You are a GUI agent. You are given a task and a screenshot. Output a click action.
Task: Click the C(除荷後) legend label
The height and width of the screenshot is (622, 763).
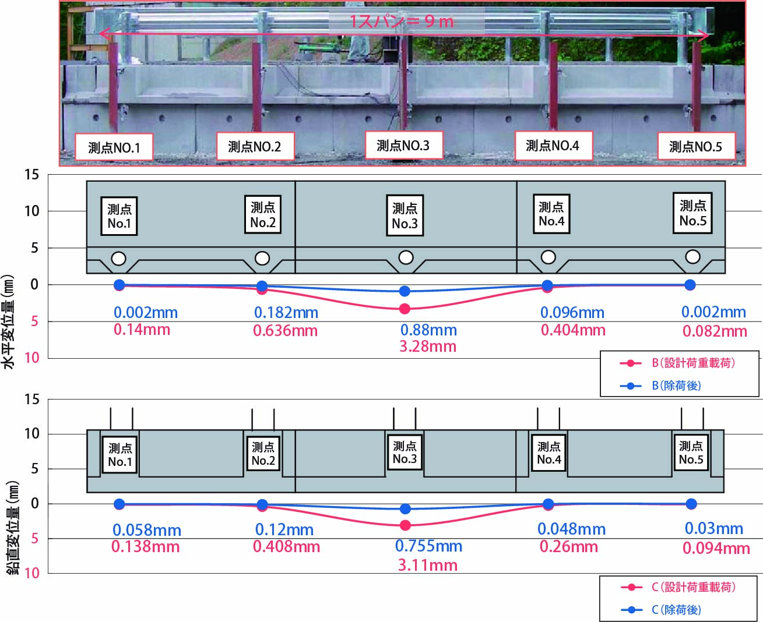[x=676, y=610]
